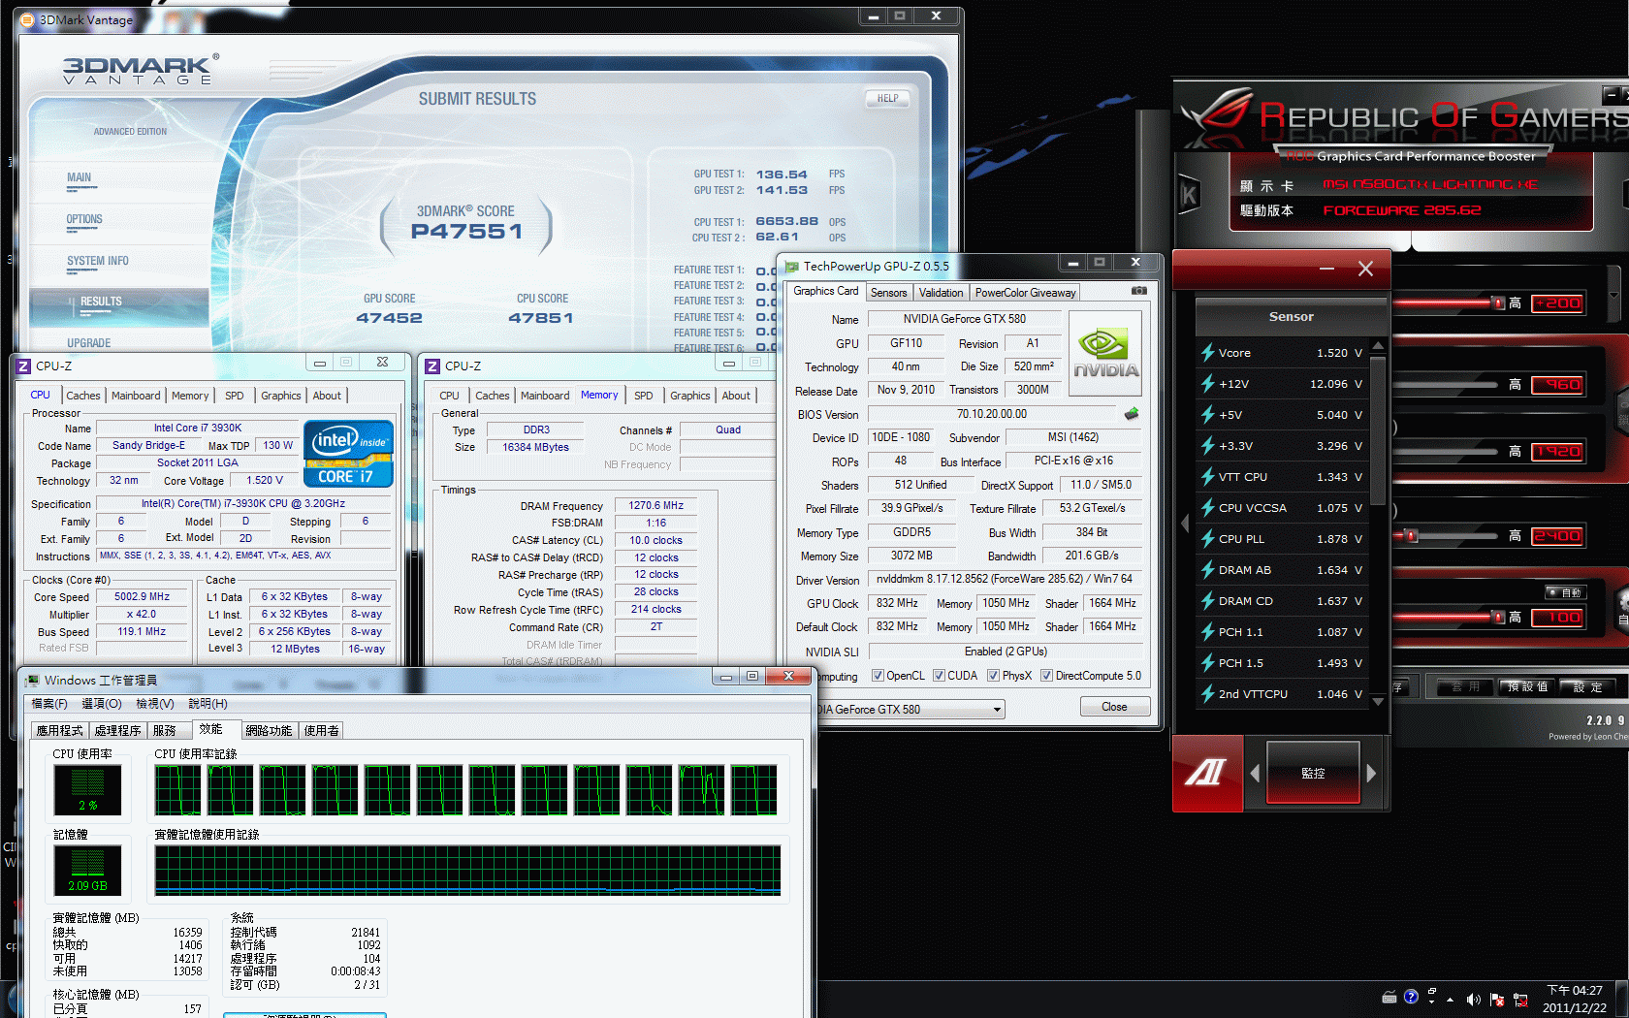Open the volume speaker tray icon
Viewport: 1629px width, 1018px height.
[1474, 999]
